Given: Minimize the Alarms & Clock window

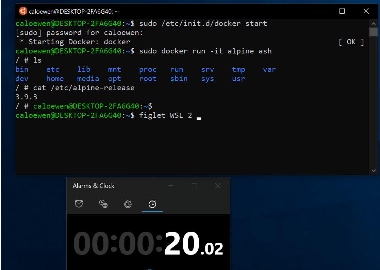Looking at the screenshot, I should pyautogui.click(x=171, y=186).
